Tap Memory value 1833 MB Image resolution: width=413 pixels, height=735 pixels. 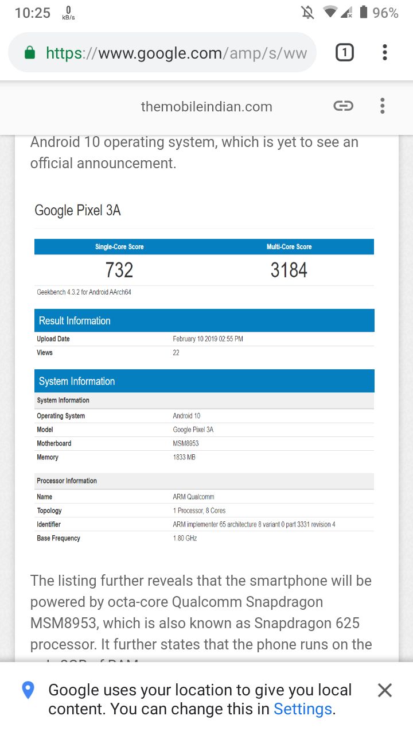point(184,457)
